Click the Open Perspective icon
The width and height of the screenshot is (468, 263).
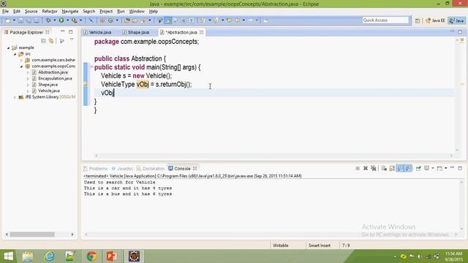click(418, 20)
